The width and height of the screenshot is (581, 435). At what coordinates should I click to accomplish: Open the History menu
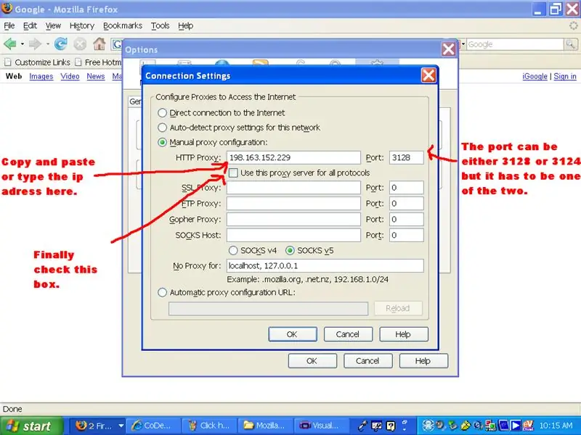(82, 25)
